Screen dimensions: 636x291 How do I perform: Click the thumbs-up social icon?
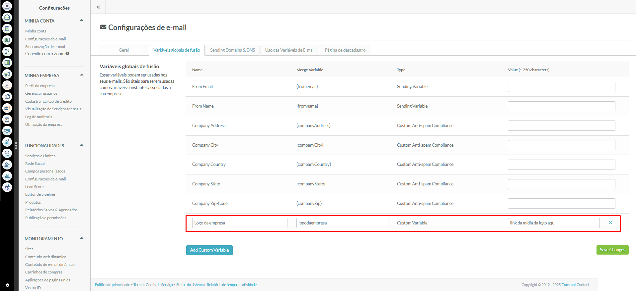coord(7,97)
